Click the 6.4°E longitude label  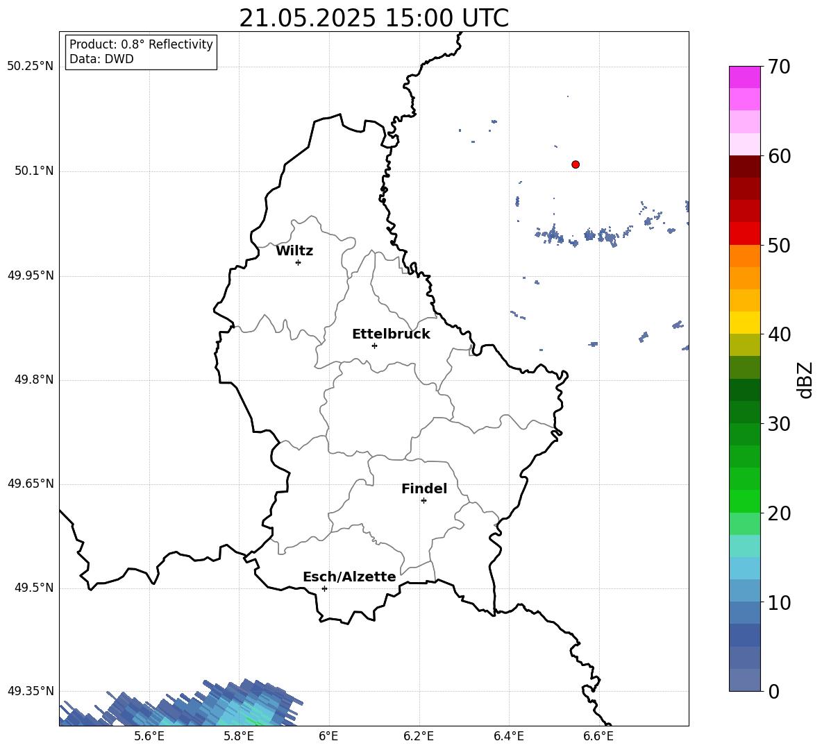pos(508,736)
